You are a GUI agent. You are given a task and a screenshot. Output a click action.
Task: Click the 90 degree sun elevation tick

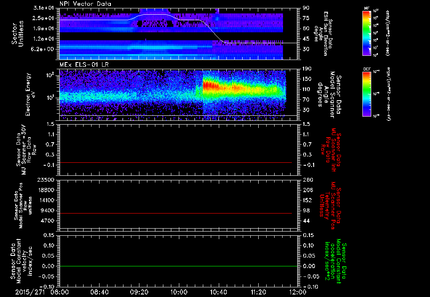pos(306,8)
